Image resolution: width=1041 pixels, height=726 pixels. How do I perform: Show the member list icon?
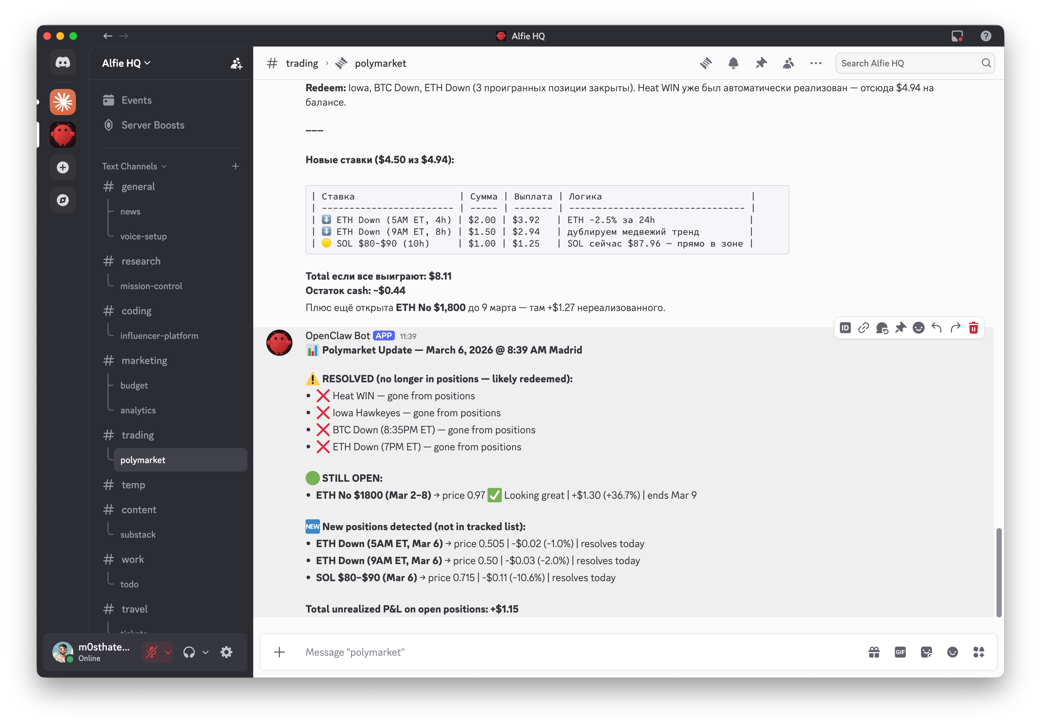coord(788,63)
